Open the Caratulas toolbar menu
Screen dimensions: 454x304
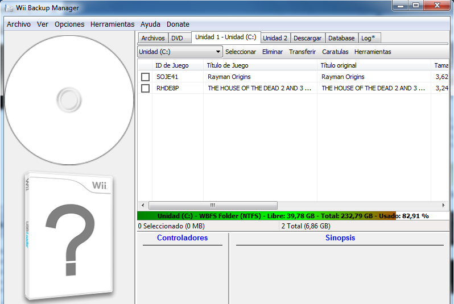(x=335, y=52)
